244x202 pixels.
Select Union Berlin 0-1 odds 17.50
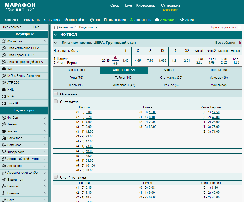(216, 112)
